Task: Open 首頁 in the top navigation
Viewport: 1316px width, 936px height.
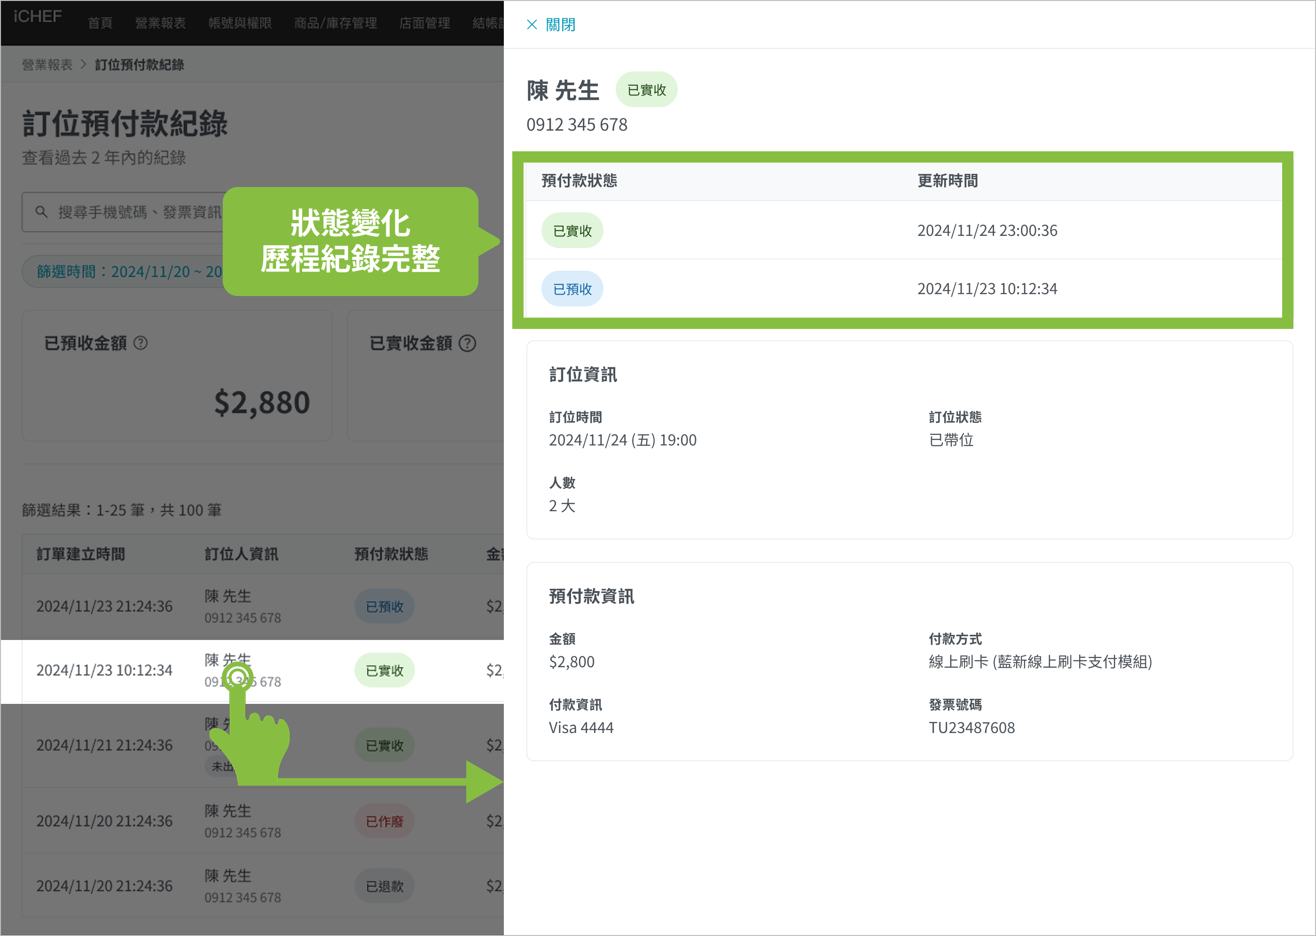Action: [100, 23]
